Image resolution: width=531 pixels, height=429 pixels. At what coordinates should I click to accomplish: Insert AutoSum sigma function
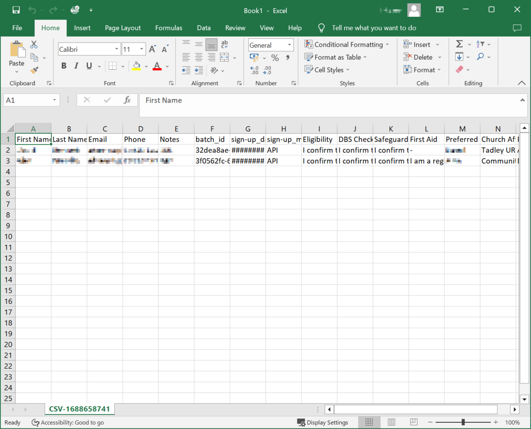point(459,44)
